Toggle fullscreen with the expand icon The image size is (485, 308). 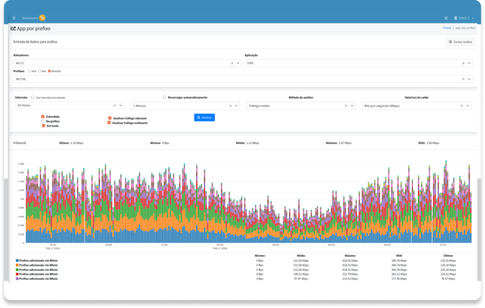coord(446,18)
